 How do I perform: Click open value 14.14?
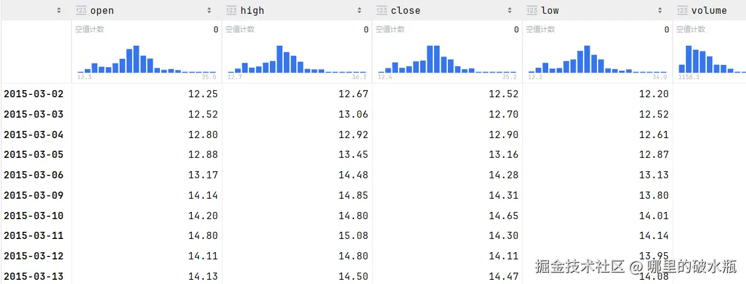(x=203, y=195)
